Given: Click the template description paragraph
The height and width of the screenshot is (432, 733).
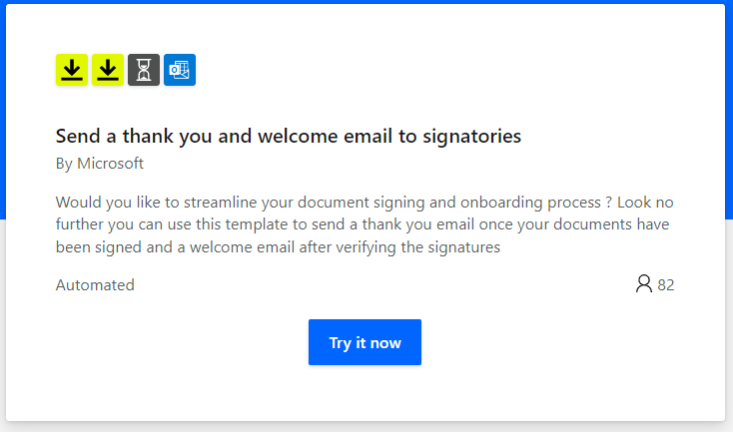Looking at the screenshot, I should tap(365, 224).
